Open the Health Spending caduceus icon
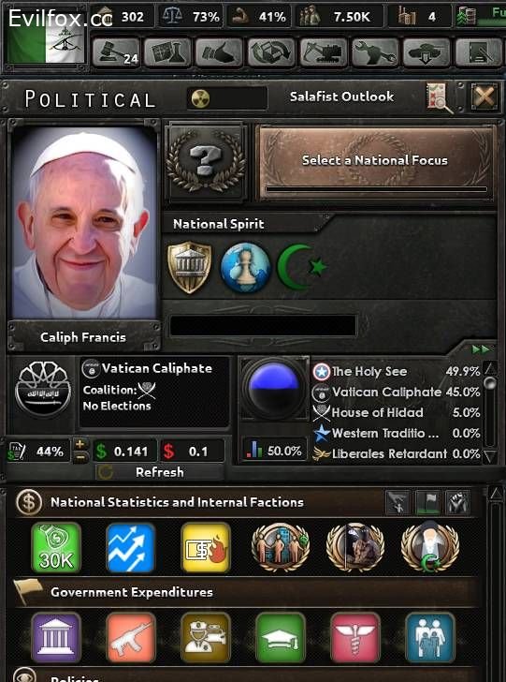 [355, 637]
